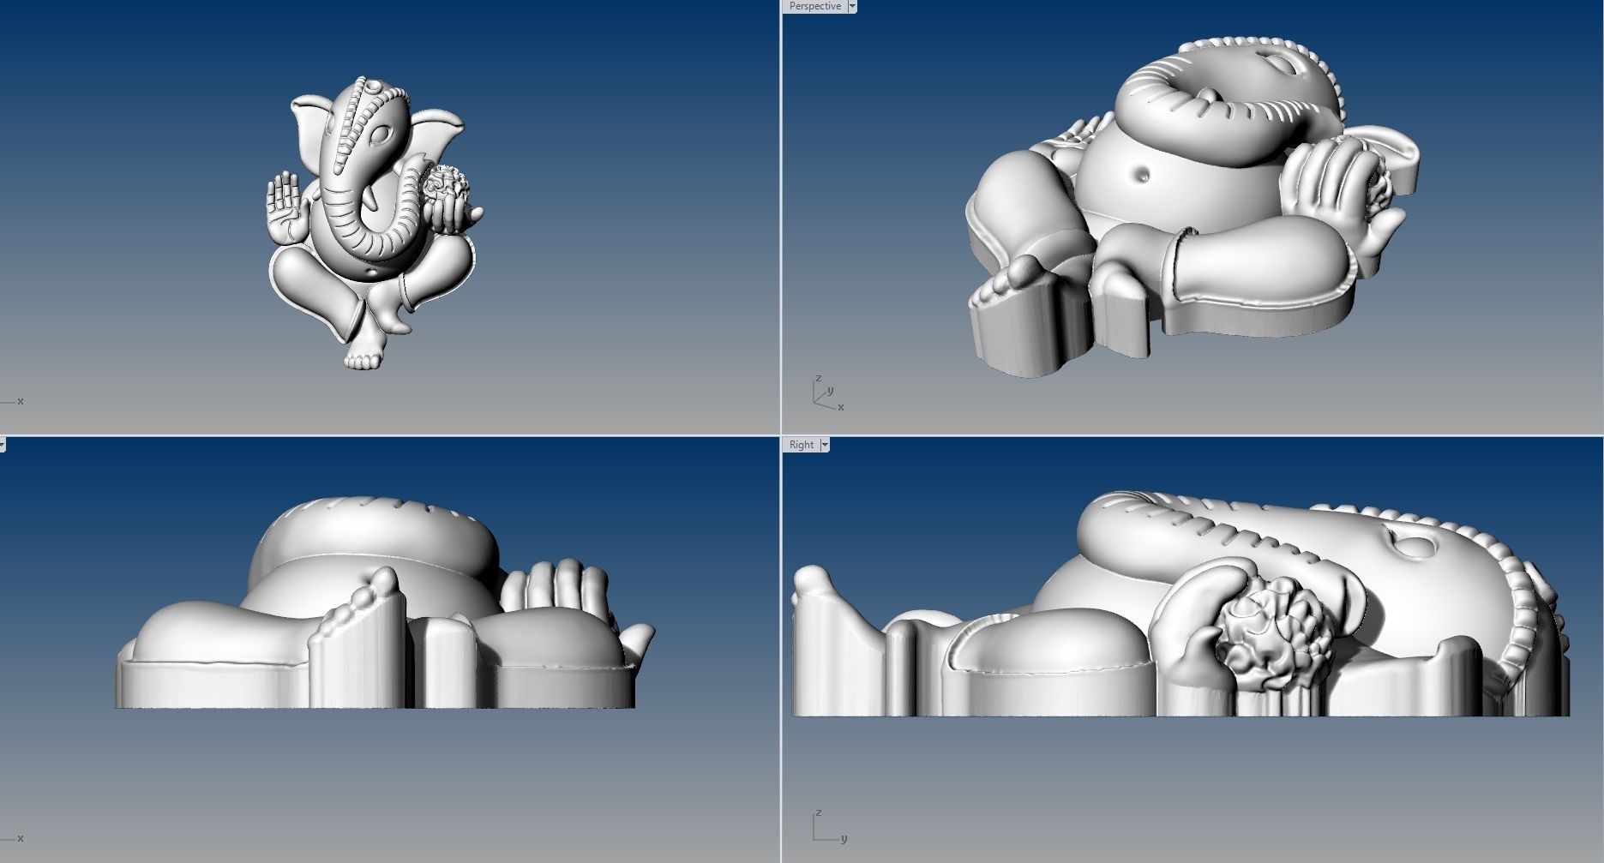Click the ZY axis icon in the Right viewport

[x=829, y=826]
